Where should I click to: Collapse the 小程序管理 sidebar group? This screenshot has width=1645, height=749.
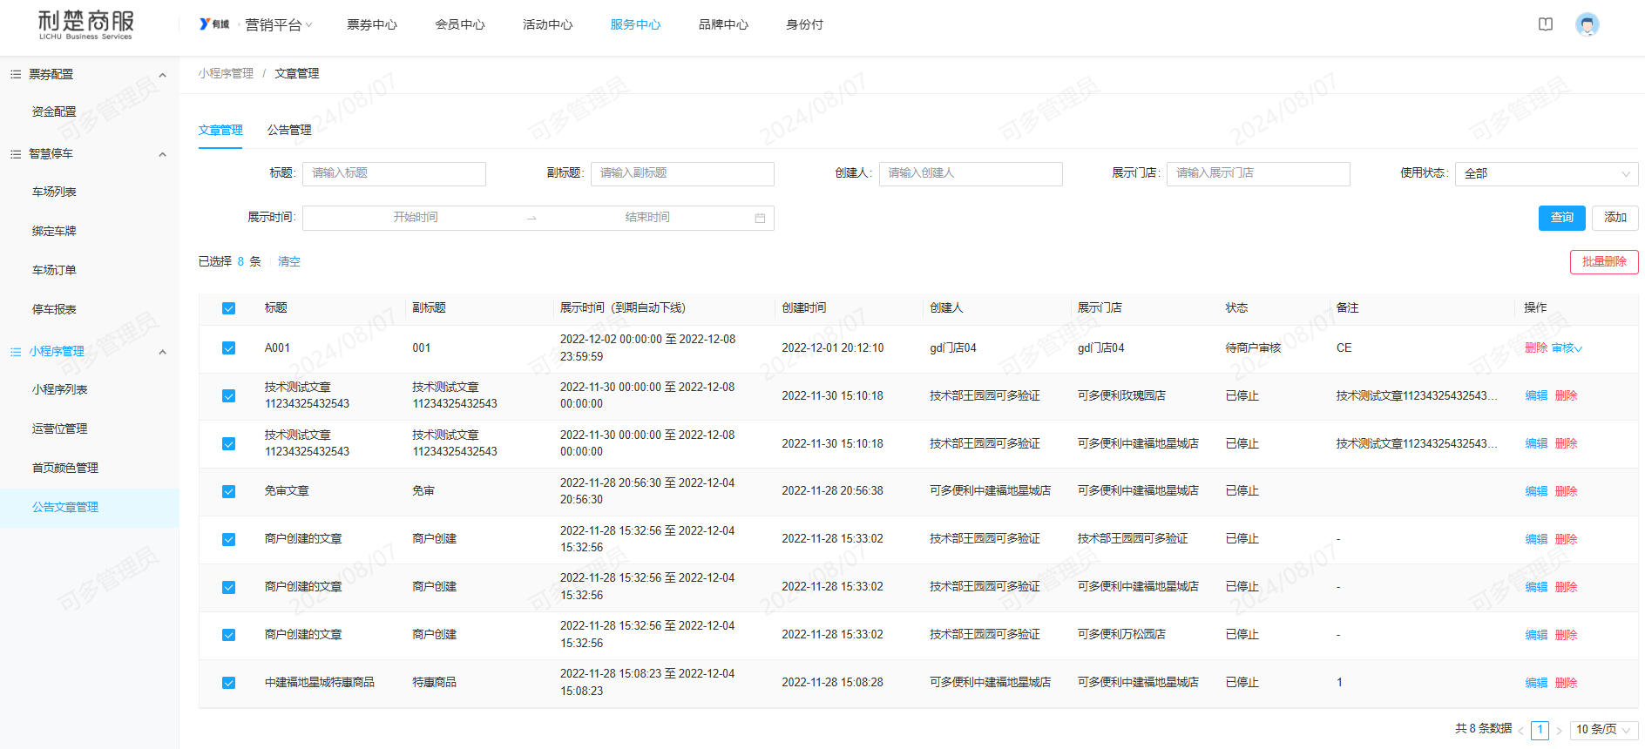pos(162,352)
